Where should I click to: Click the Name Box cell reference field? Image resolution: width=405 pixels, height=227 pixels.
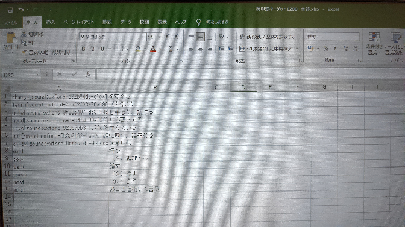pos(19,75)
